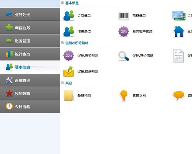192x154 pixels.
Task: Open the 会员信息 people icon
Action: click(x=69, y=15)
